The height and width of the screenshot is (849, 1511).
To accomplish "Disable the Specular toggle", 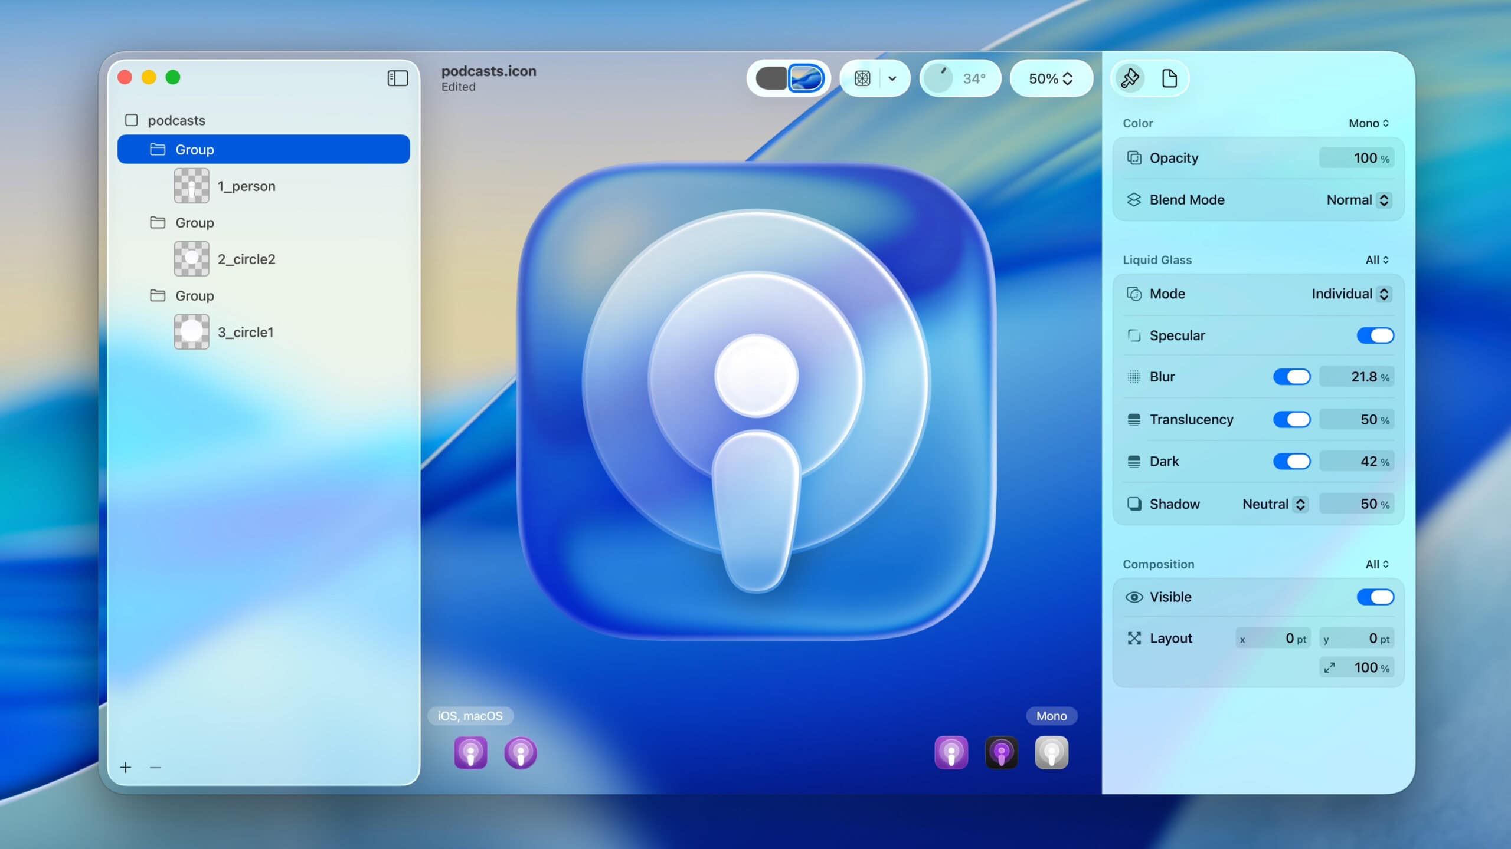I will [1375, 335].
